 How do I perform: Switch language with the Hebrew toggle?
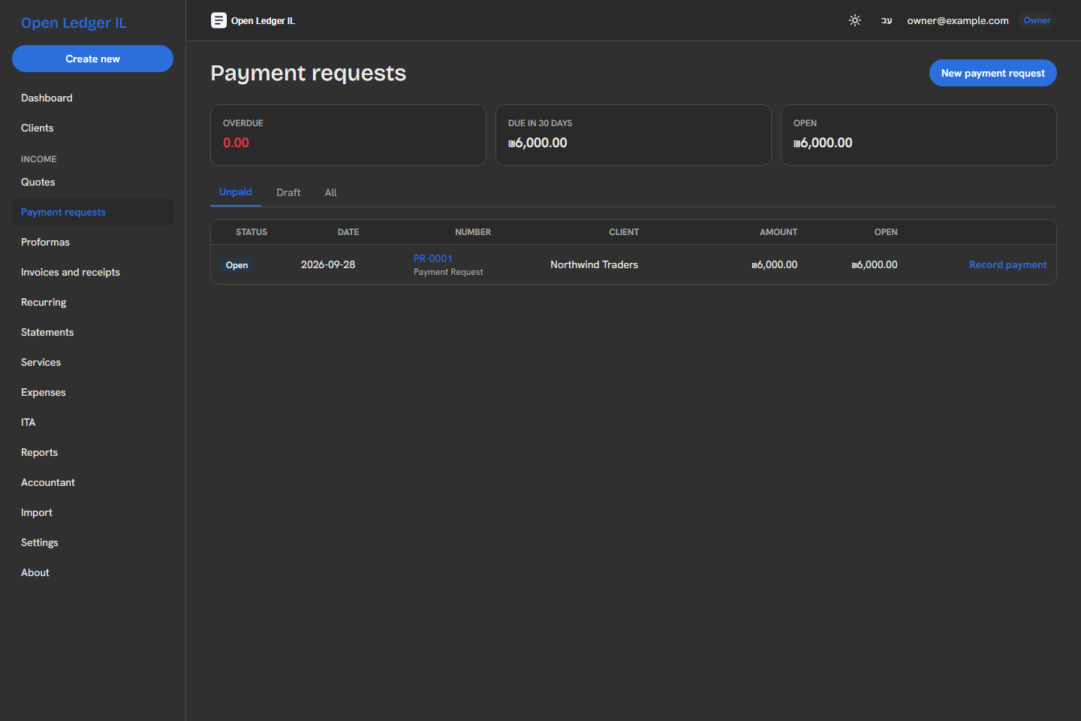click(x=887, y=20)
